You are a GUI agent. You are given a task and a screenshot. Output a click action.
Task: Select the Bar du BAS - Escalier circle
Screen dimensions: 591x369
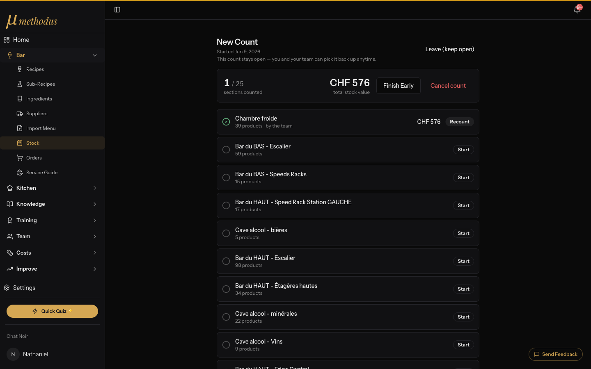point(226,150)
